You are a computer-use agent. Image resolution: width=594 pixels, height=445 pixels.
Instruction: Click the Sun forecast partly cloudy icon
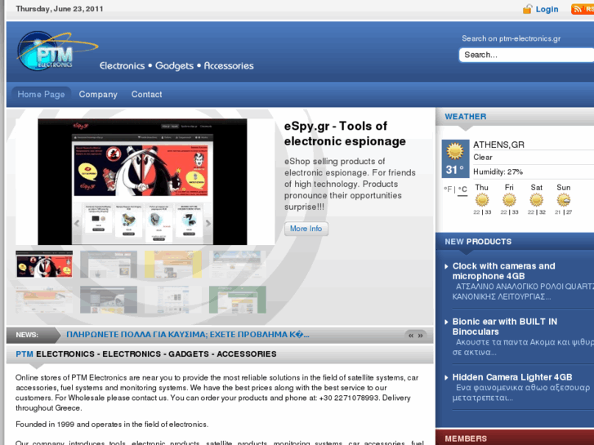pos(564,199)
